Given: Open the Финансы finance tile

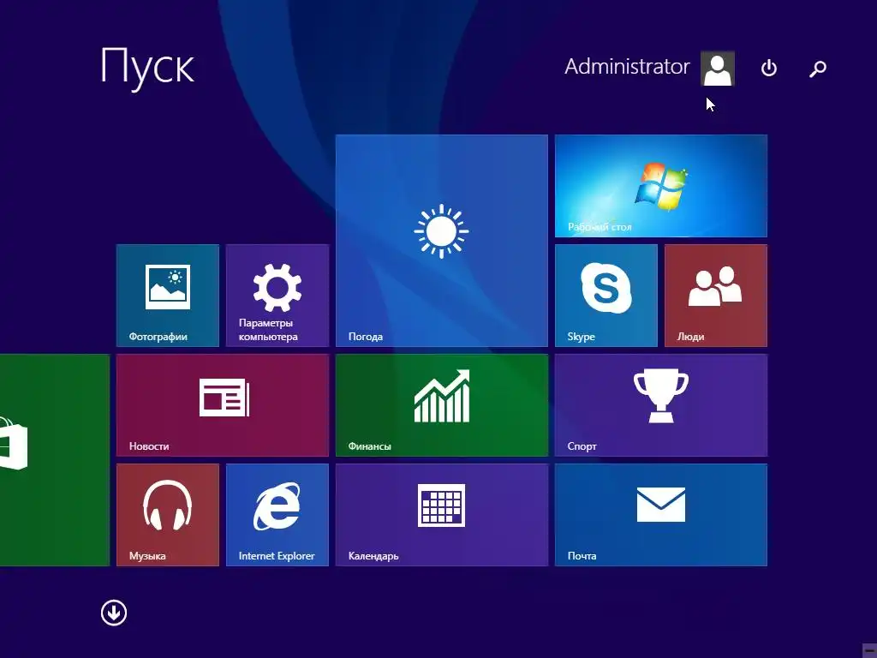Looking at the screenshot, I should coord(442,405).
